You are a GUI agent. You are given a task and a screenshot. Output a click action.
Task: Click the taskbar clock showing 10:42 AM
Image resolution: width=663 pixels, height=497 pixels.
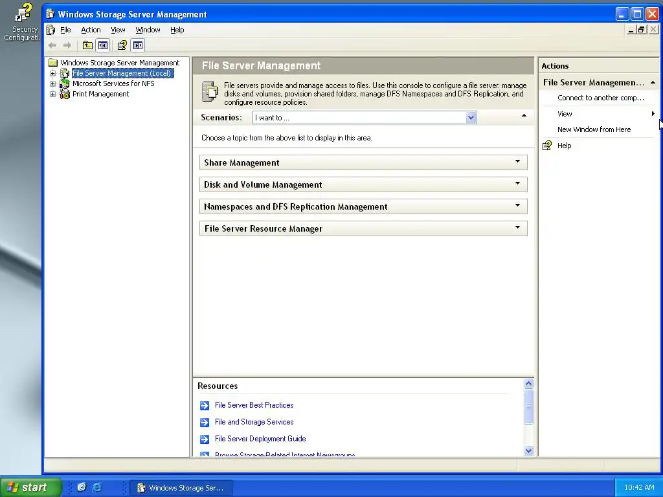639,487
